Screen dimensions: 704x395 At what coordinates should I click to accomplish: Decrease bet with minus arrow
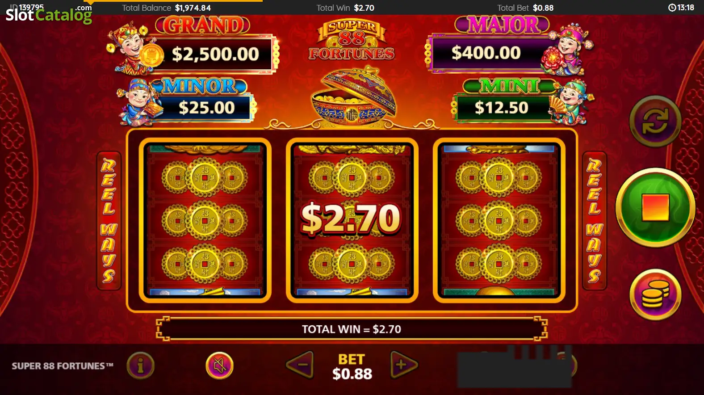(x=300, y=365)
